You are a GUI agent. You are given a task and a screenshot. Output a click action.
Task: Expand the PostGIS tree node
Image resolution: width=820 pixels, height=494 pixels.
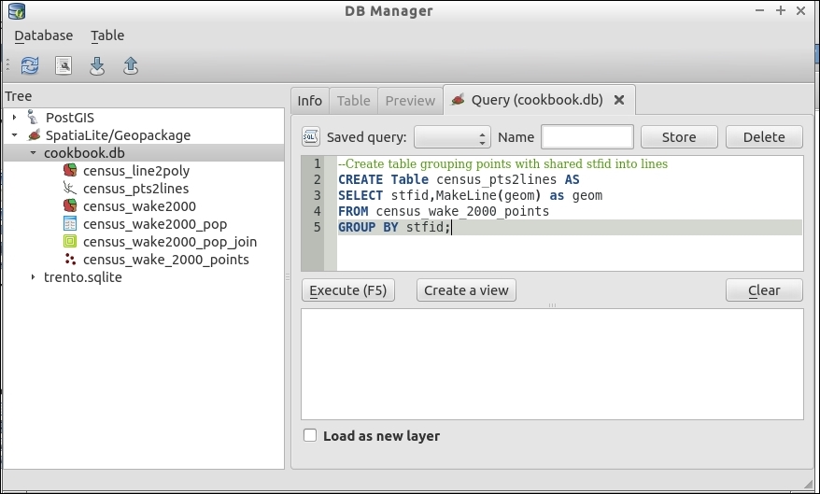click(15, 118)
